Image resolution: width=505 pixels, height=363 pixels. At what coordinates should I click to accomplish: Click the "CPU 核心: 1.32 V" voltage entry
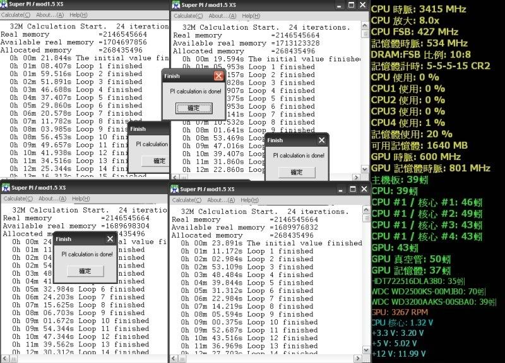403,323
